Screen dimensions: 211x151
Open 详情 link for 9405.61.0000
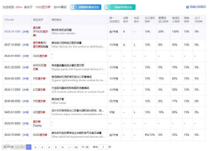coord(26,112)
